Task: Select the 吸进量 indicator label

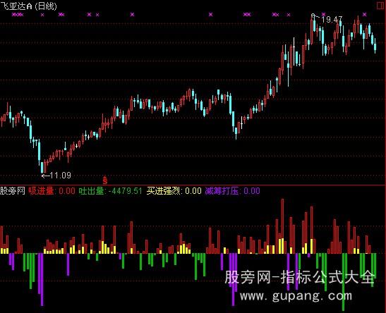Action: click(42, 191)
